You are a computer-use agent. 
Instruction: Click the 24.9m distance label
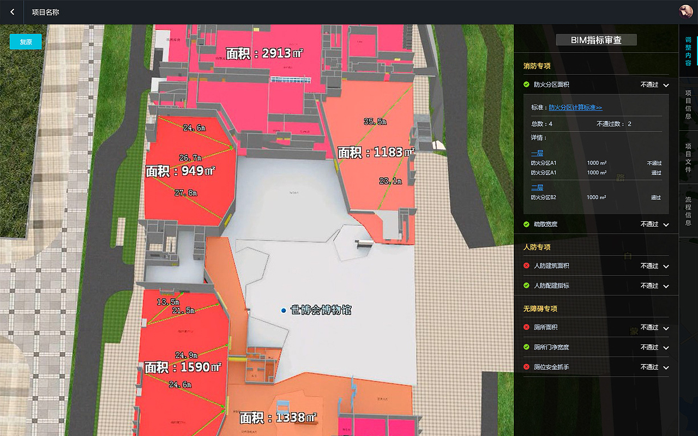tap(186, 355)
